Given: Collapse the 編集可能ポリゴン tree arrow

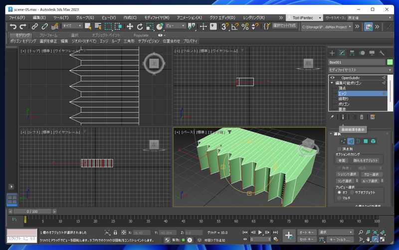Looking at the screenshot, I should (332, 83).
